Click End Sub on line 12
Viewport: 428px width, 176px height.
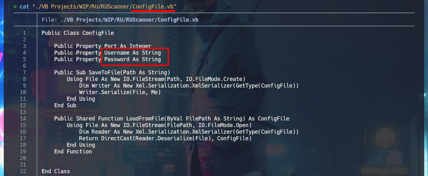coord(65,105)
